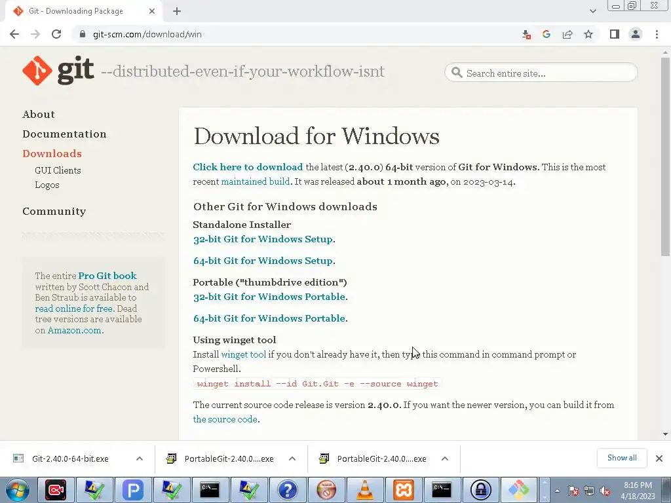Click the page vertical scrollbar thumb
This screenshot has width=671, height=503.
(x=665, y=156)
